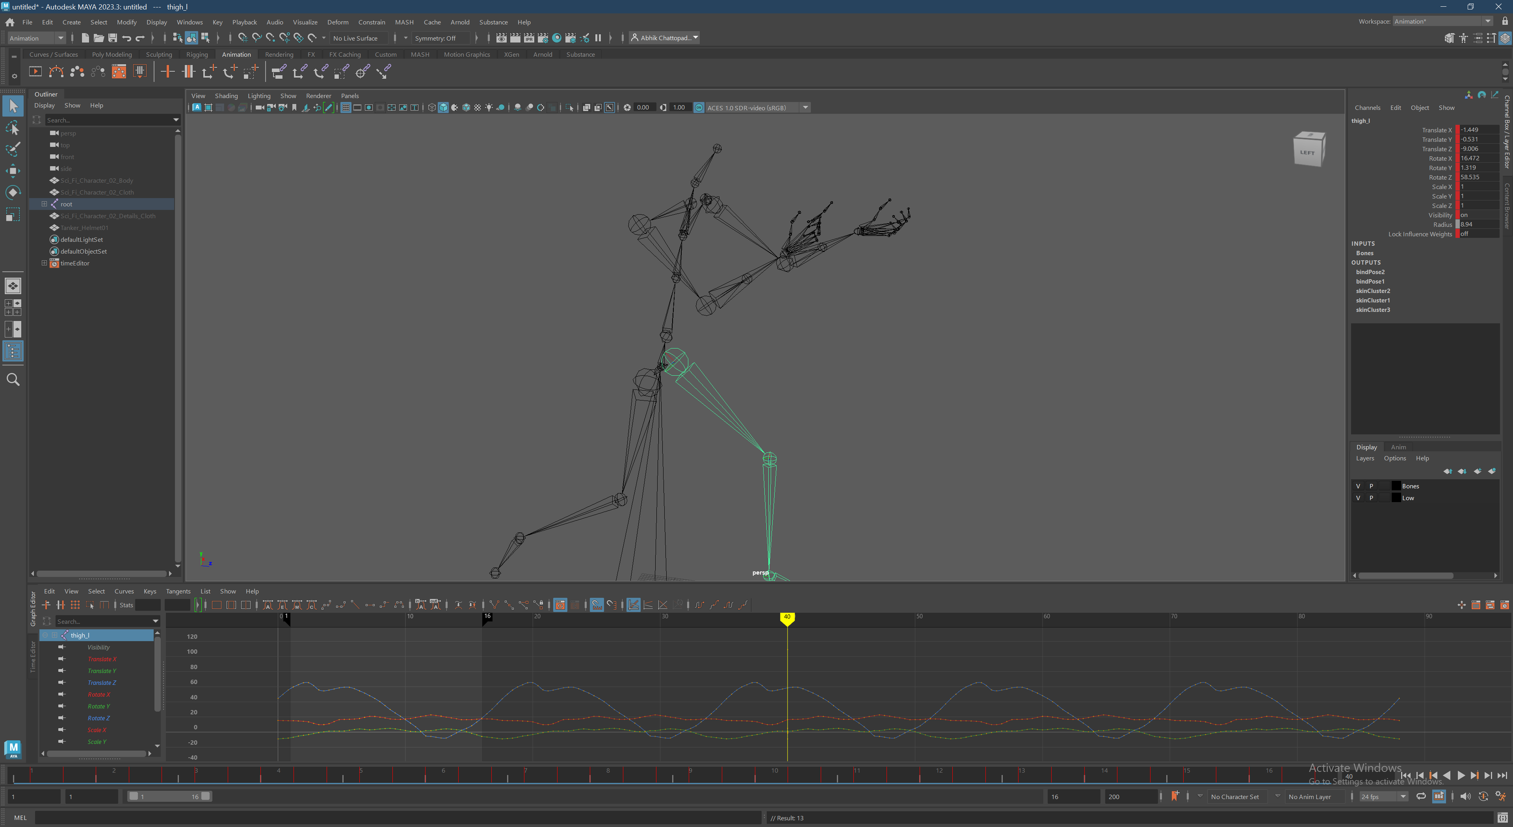Open the 24 fps frame rate dropdown
This screenshot has width=1513, height=827.
click(1403, 796)
